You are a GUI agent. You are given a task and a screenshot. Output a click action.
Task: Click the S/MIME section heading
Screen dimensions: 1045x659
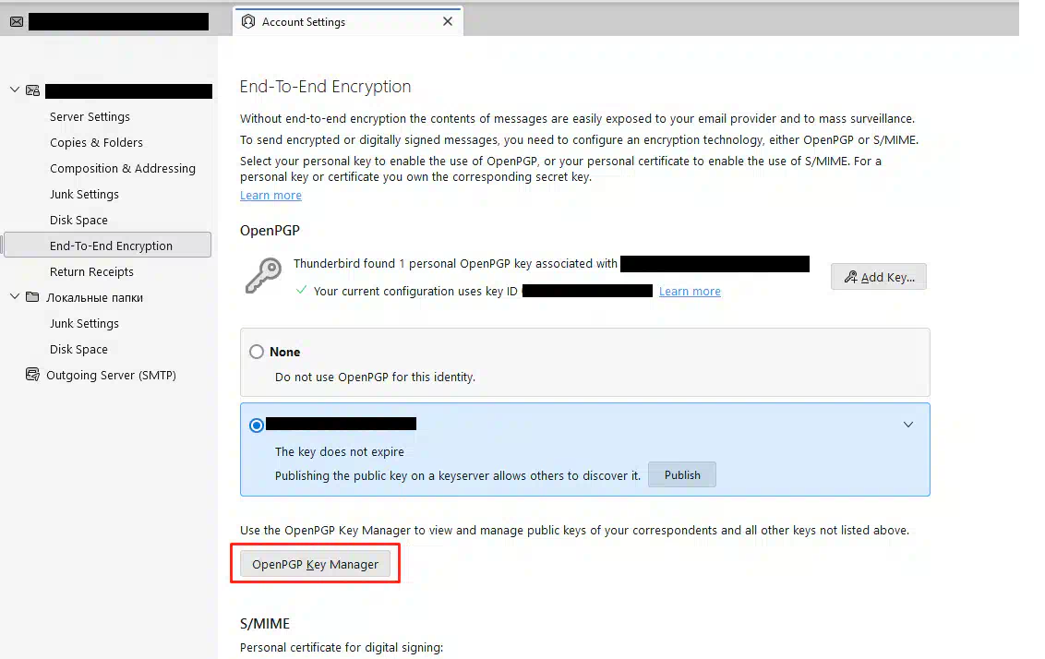(265, 624)
